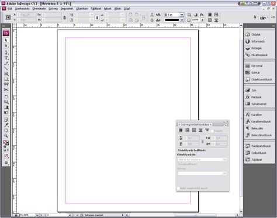Select the Type (T) tool

pyautogui.click(x=6, y=58)
